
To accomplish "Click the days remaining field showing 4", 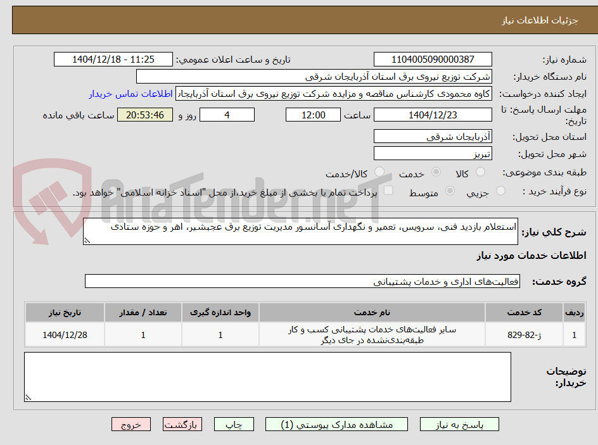I will [x=227, y=115].
